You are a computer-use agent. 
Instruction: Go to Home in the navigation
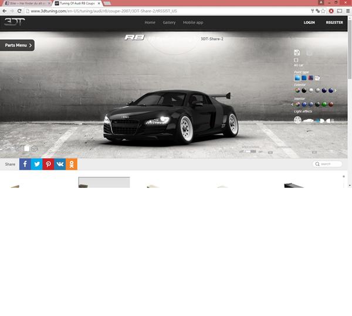pos(150,22)
